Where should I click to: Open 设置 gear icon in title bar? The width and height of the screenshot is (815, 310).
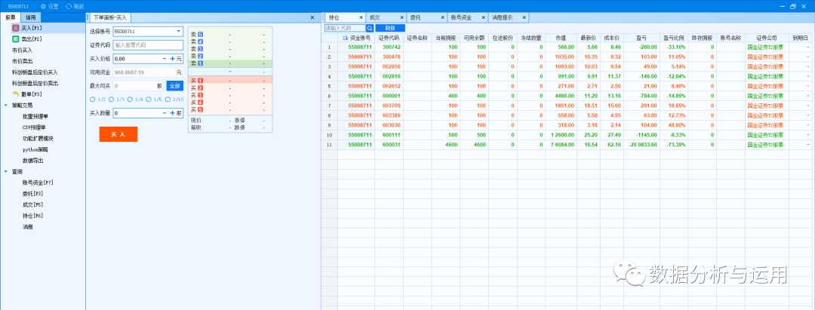coord(43,5)
